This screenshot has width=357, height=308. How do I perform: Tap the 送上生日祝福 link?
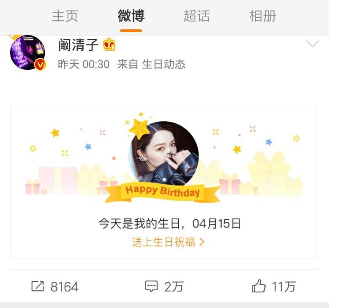pos(164,242)
